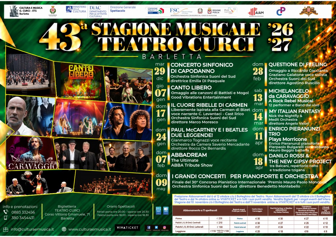Click the Platea subscription price € 230
Screen dimensions: 336x237
[x=219, y=219]
